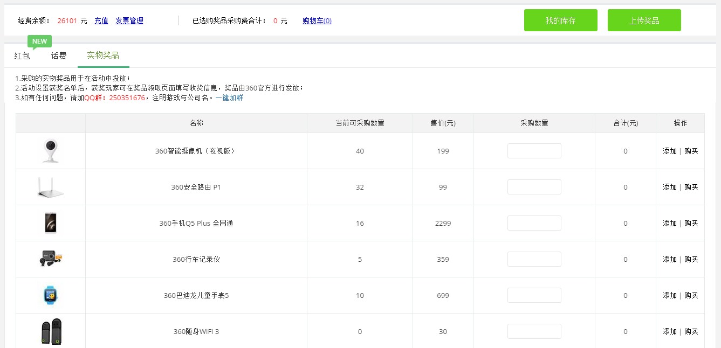Screen dimensions: 721x348
Task: Click 添加 for 360安全路由 P1
Action: click(x=669, y=187)
